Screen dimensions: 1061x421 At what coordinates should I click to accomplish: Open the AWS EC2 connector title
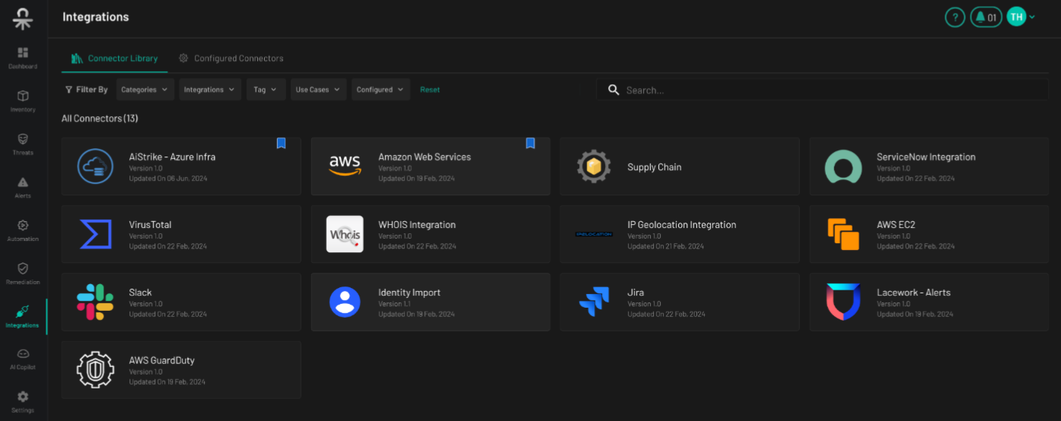896,225
